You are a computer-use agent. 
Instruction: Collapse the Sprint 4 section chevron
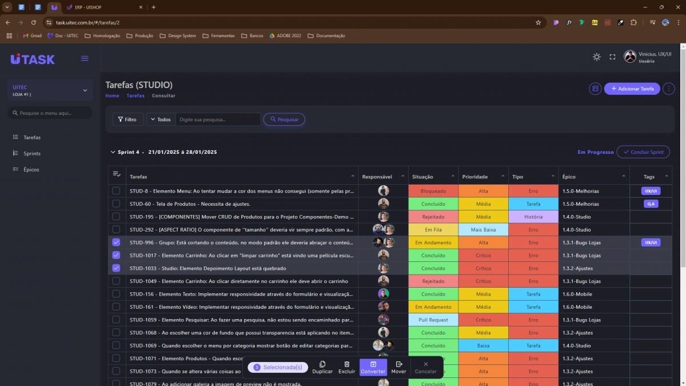(x=113, y=152)
